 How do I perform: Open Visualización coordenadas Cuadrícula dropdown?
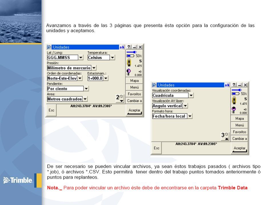191,95
